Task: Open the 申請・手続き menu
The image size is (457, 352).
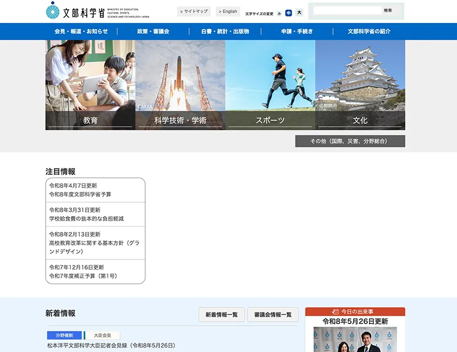Action: [x=297, y=31]
